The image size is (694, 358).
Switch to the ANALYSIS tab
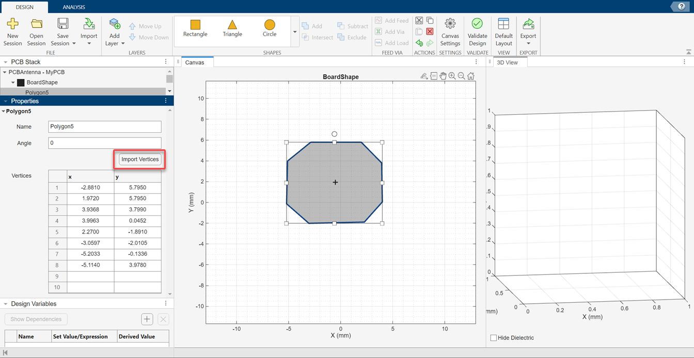(73, 8)
